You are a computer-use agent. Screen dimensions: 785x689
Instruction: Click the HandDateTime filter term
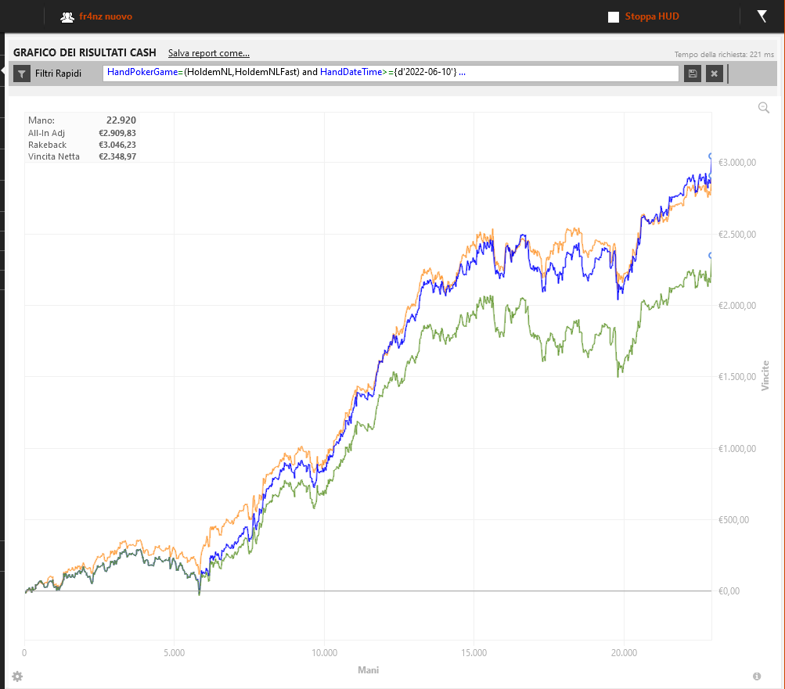[x=351, y=72]
